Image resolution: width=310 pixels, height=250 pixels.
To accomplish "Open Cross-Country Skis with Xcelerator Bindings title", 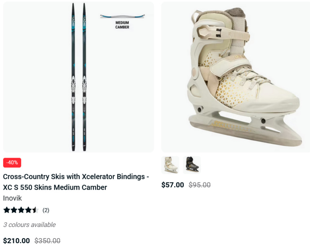I will pyautogui.click(x=76, y=182).
